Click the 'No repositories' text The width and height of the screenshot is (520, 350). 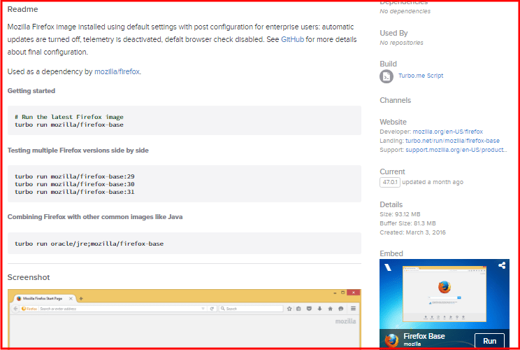pyautogui.click(x=401, y=43)
